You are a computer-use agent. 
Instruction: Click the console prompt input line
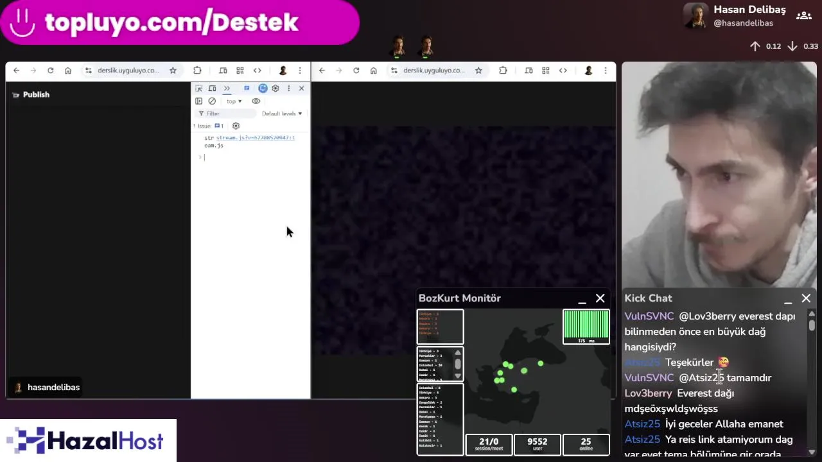point(254,157)
